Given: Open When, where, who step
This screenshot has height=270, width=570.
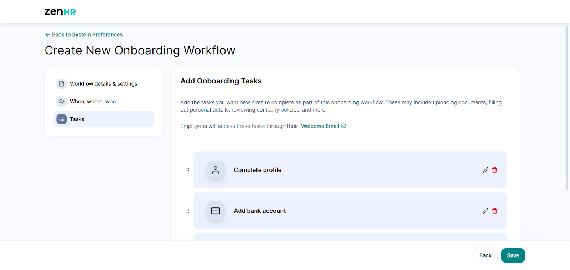Looking at the screenshot, I should click(104, 101).
